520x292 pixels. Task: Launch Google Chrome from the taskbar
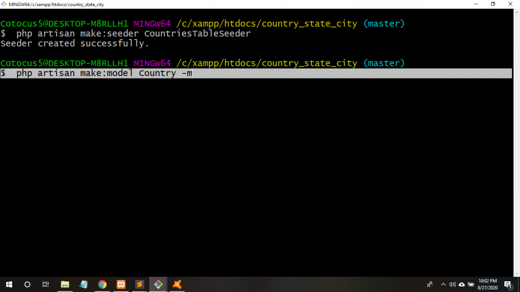[x=102, y=284]
